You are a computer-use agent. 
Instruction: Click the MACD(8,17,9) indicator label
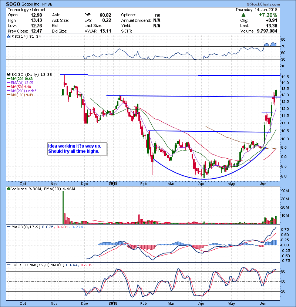(x=26, y=227)
